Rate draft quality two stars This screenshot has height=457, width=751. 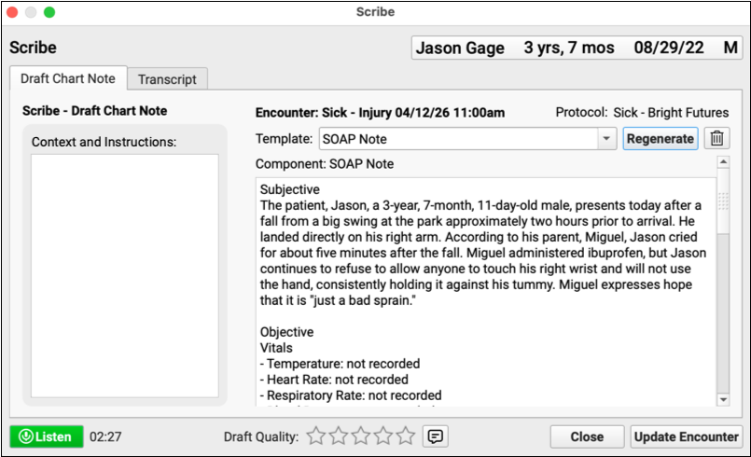[x=339, y=436]
